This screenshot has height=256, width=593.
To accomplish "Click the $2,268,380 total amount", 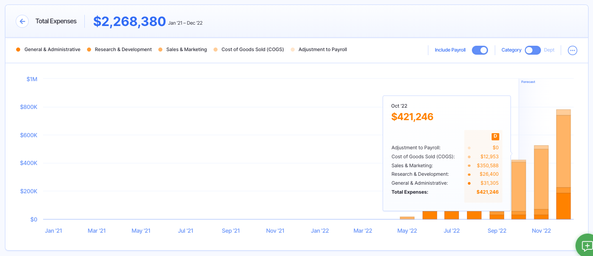I will [x=129, y=21].
